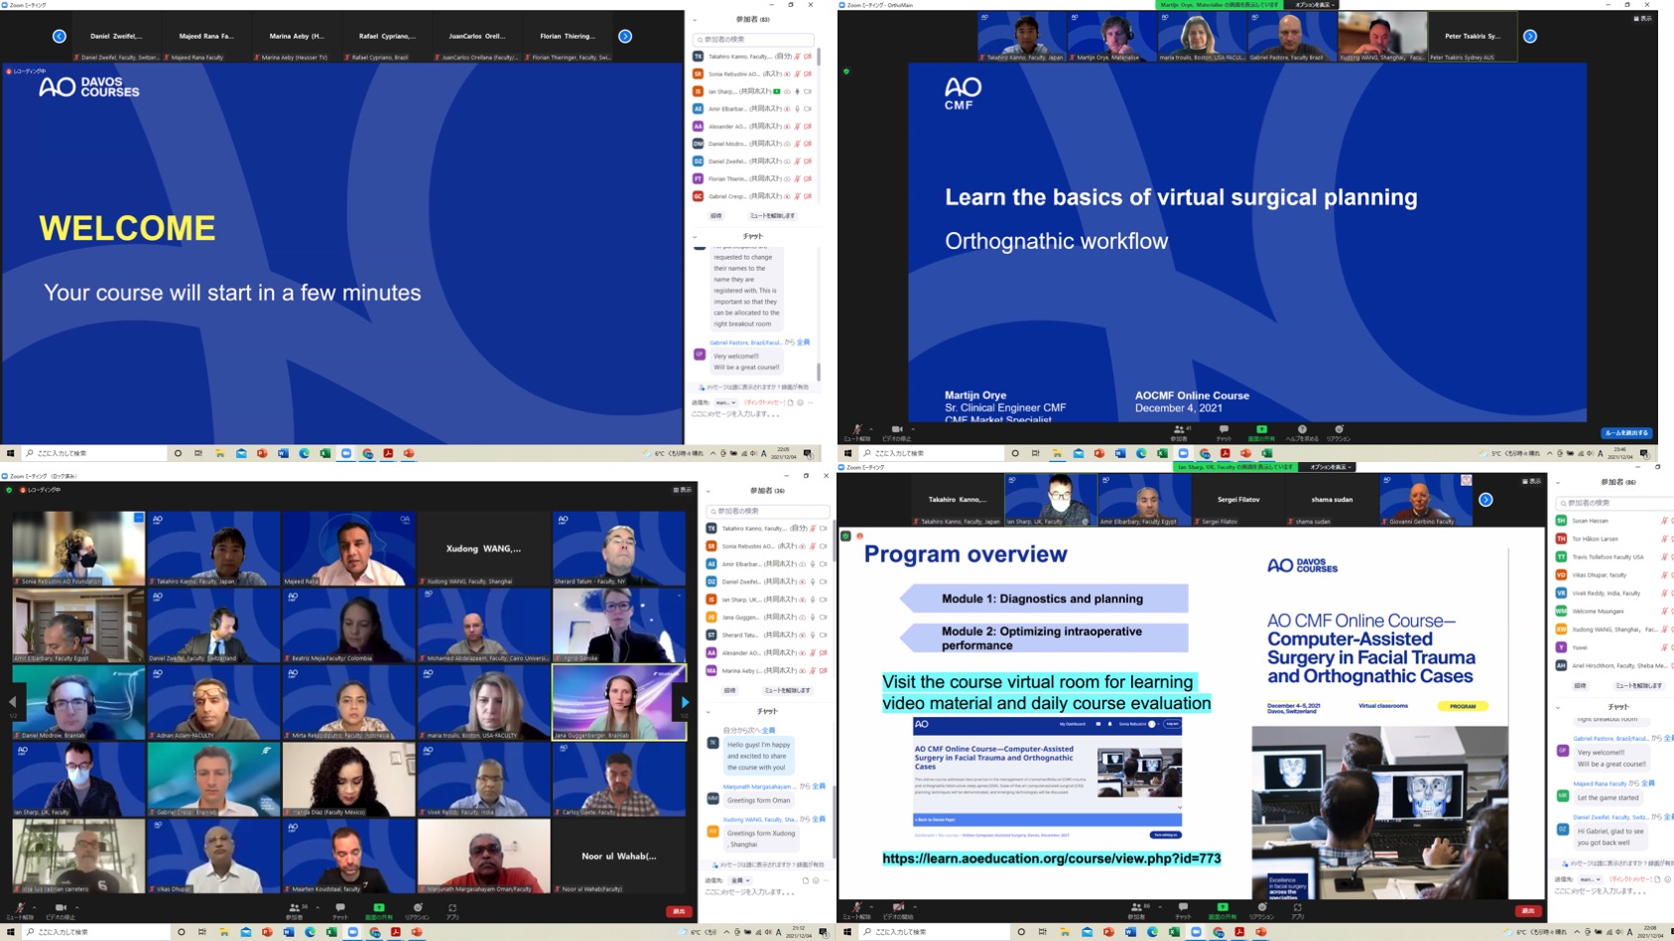Open Chrome from Welcome window taskbar
The image size is (1674, 941).
367,453
